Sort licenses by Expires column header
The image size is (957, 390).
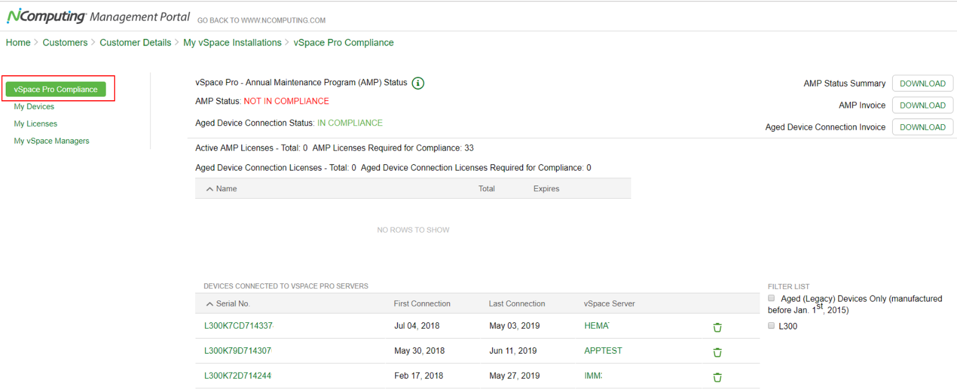click(546, 189)
